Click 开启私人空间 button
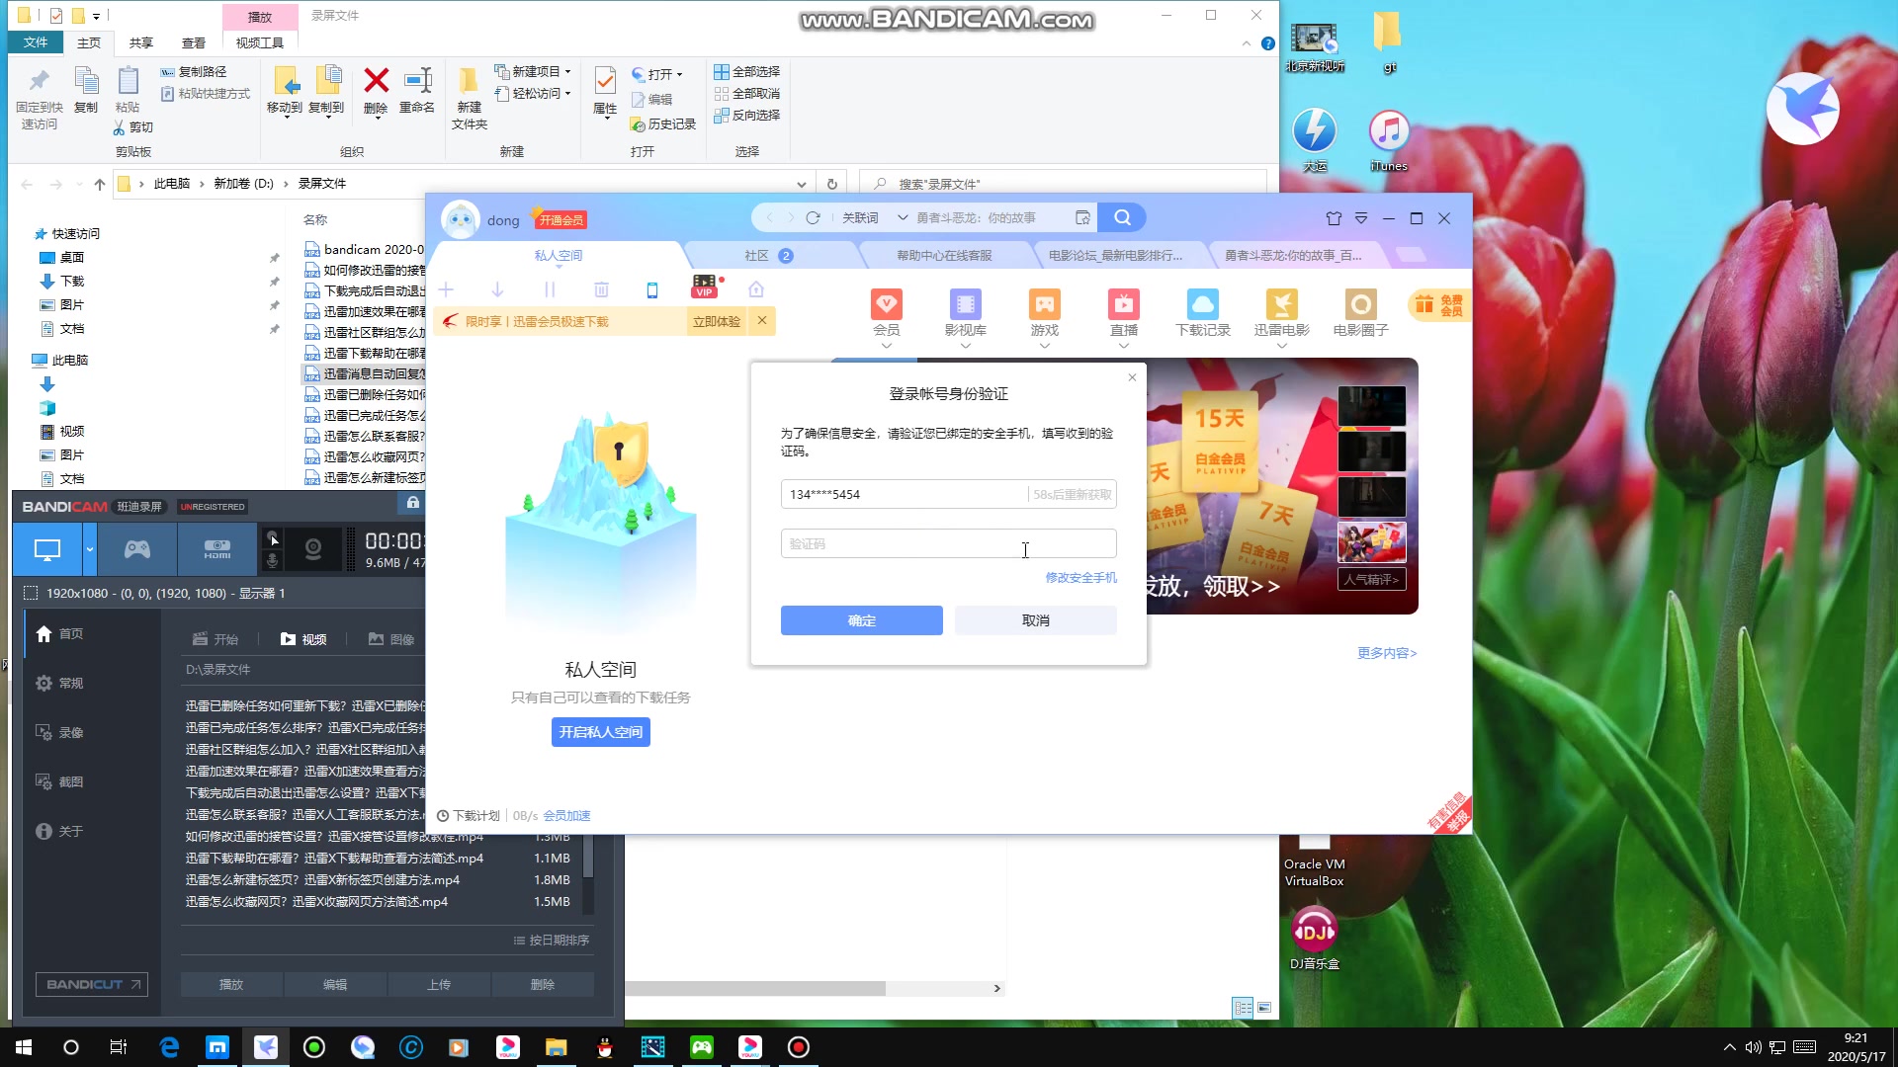Image resolution: width=1898 pixels, height=1067 pixels. coord(601,732)
